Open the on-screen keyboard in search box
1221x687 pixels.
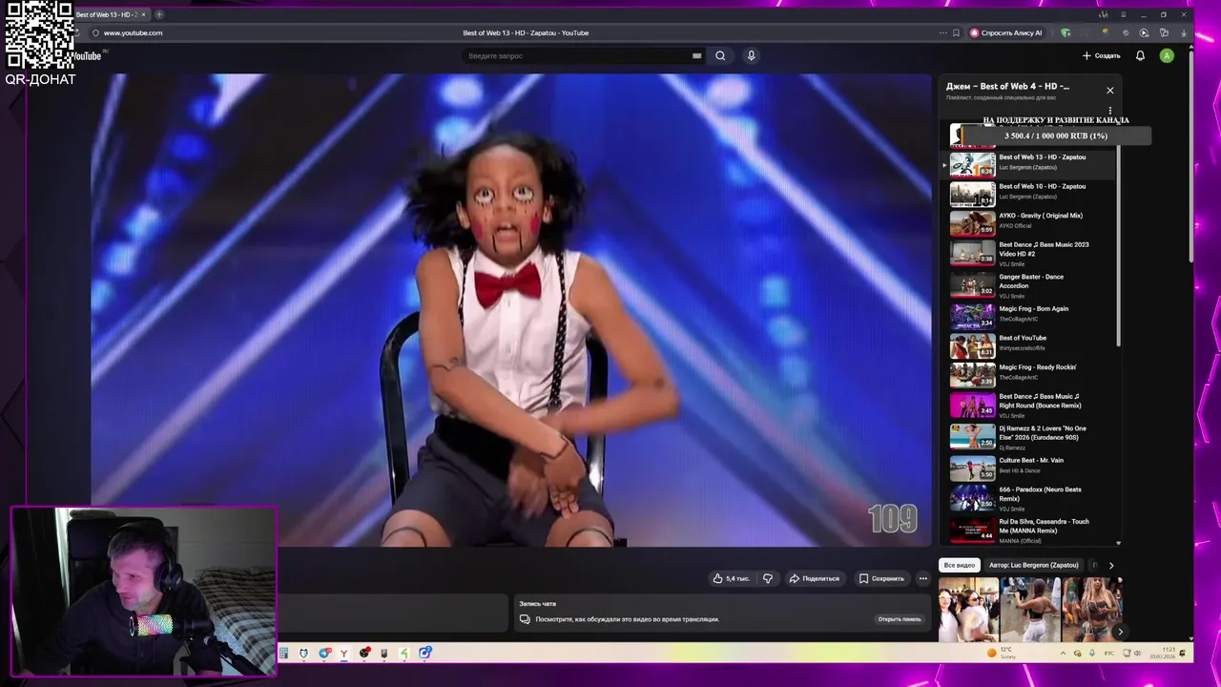(696, 55)
